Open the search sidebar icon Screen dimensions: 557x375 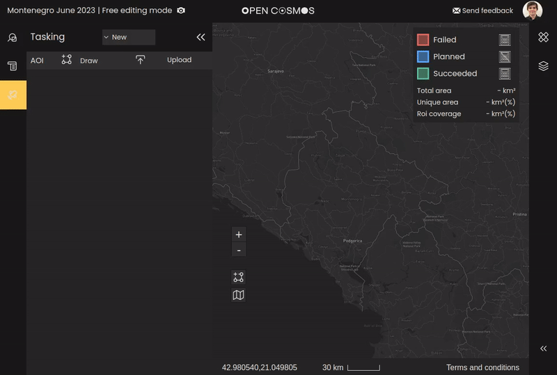pyautogui.click(x=12, y=38)
